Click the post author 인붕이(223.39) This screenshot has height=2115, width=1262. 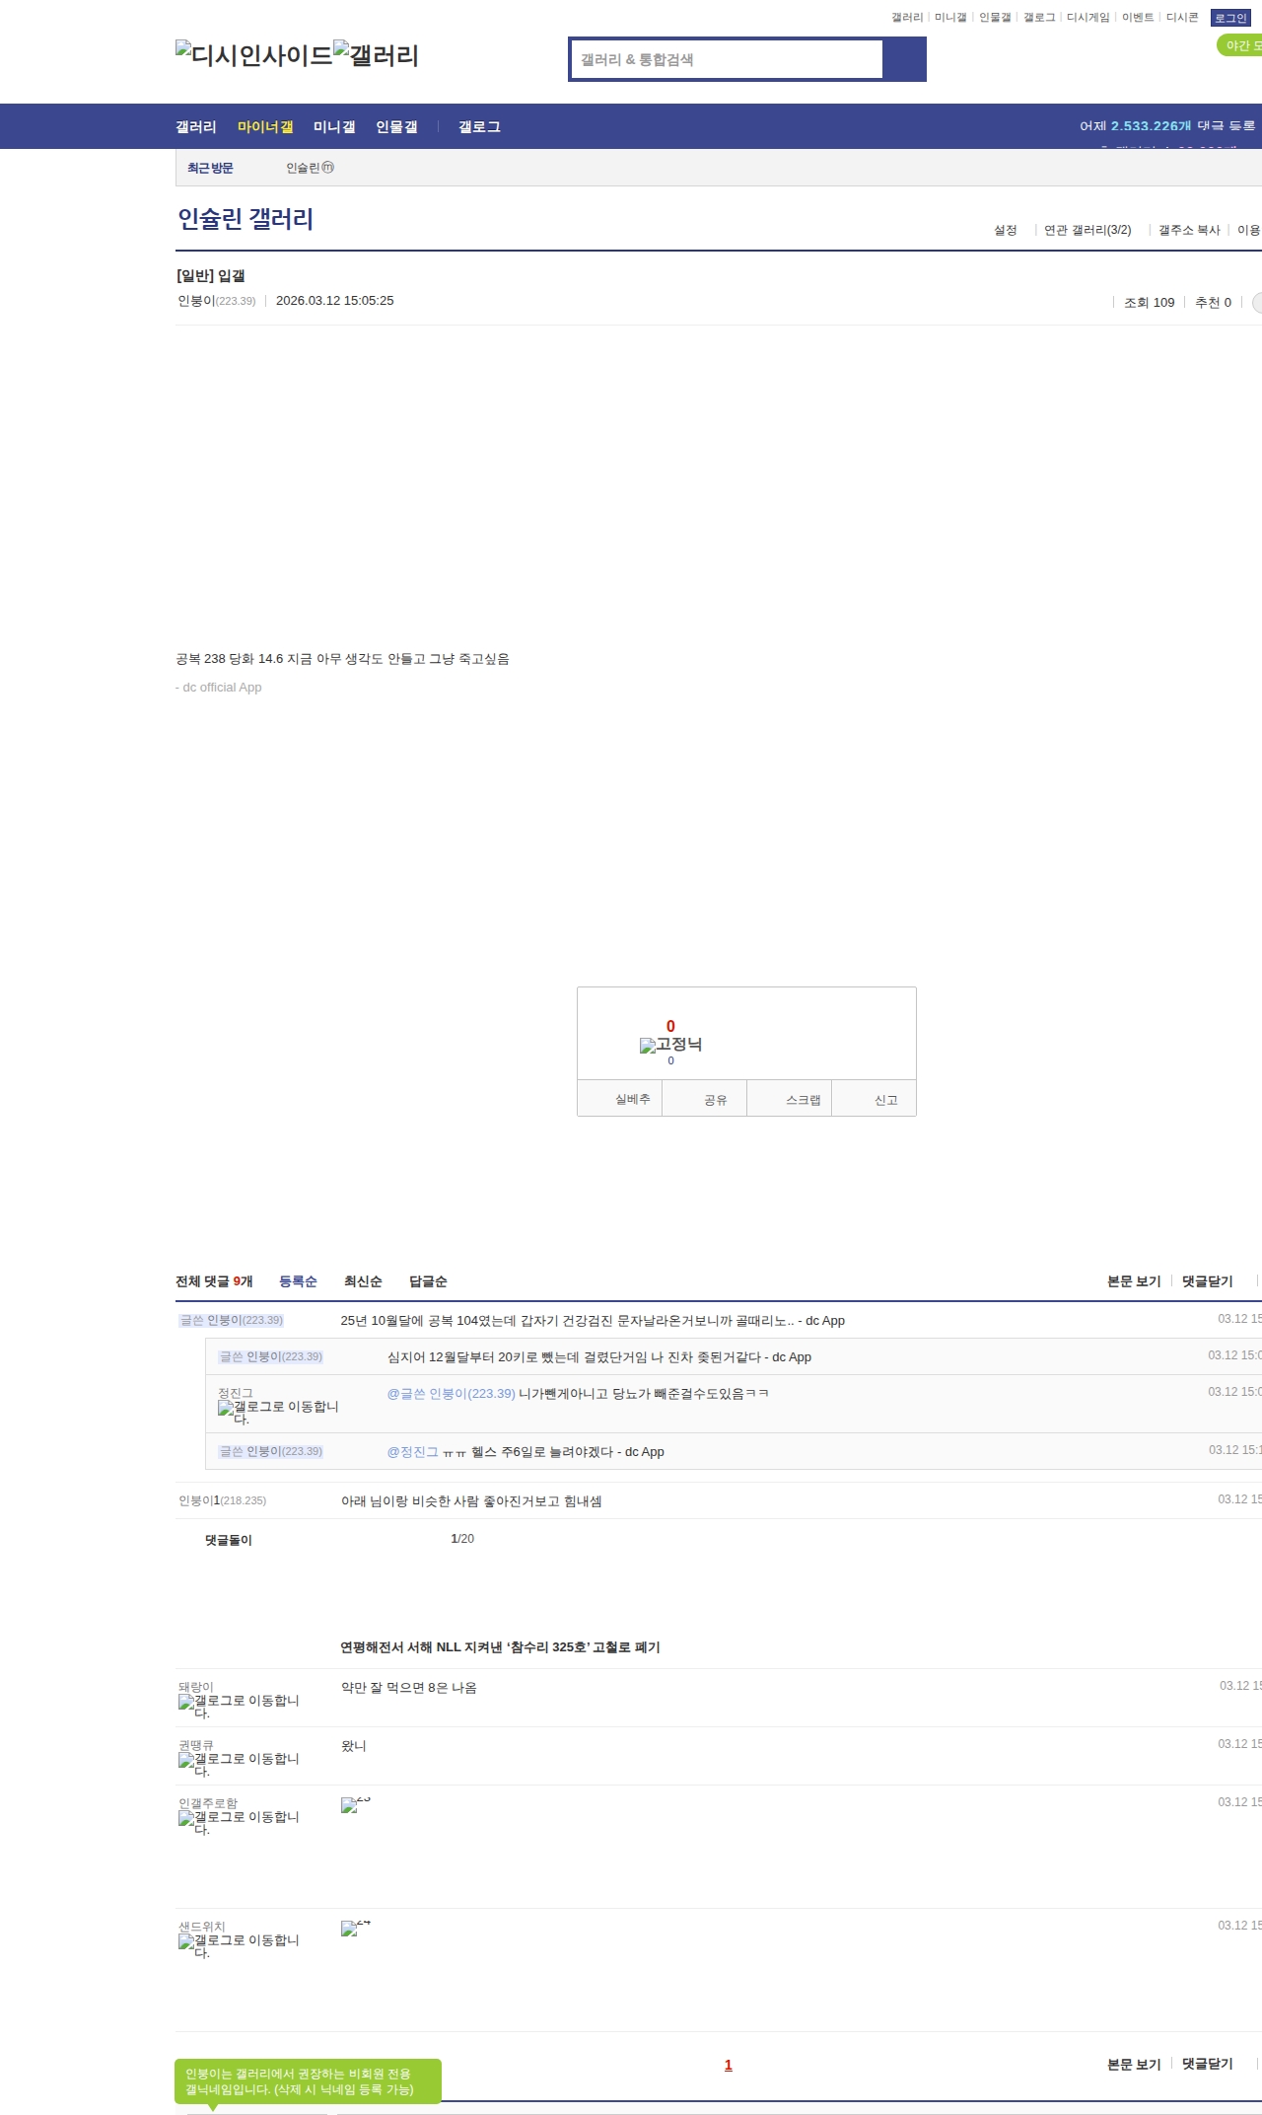[x=216, y=301]
